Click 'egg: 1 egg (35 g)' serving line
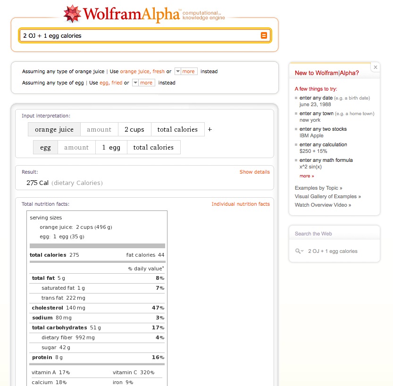 tap(62, 236)
